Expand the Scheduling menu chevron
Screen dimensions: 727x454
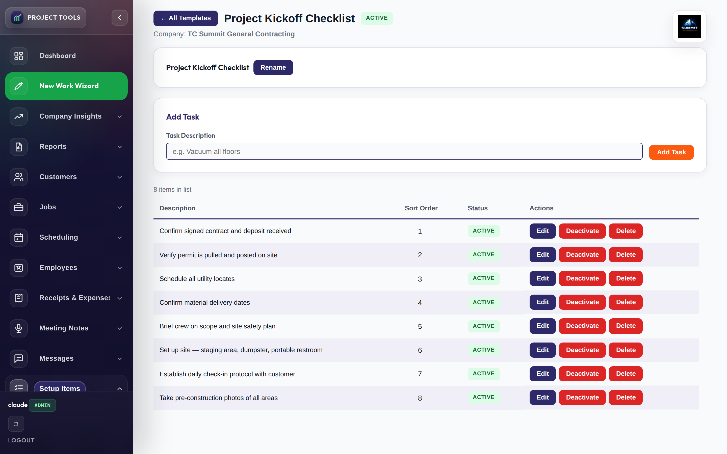(x=120, y=238)
